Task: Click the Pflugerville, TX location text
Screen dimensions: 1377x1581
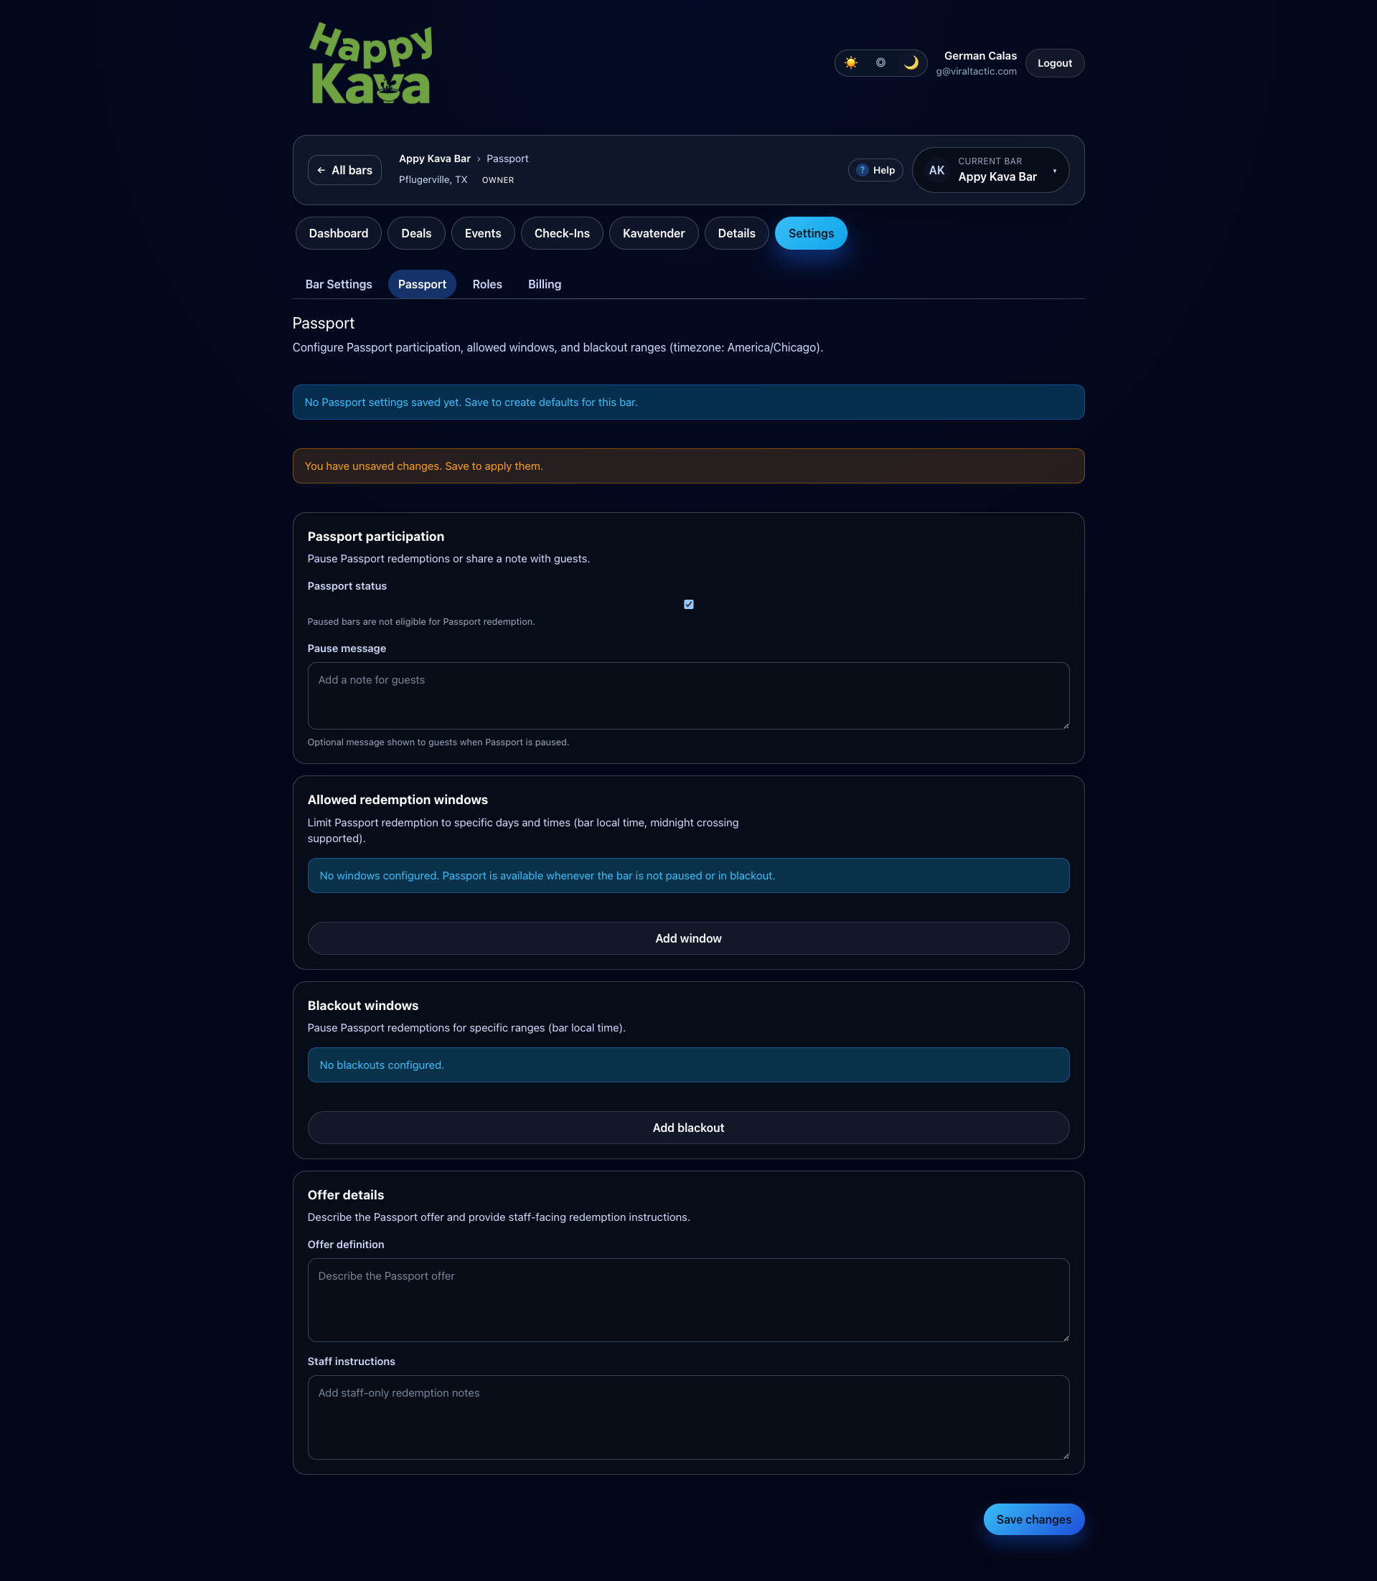Action: 433,180
